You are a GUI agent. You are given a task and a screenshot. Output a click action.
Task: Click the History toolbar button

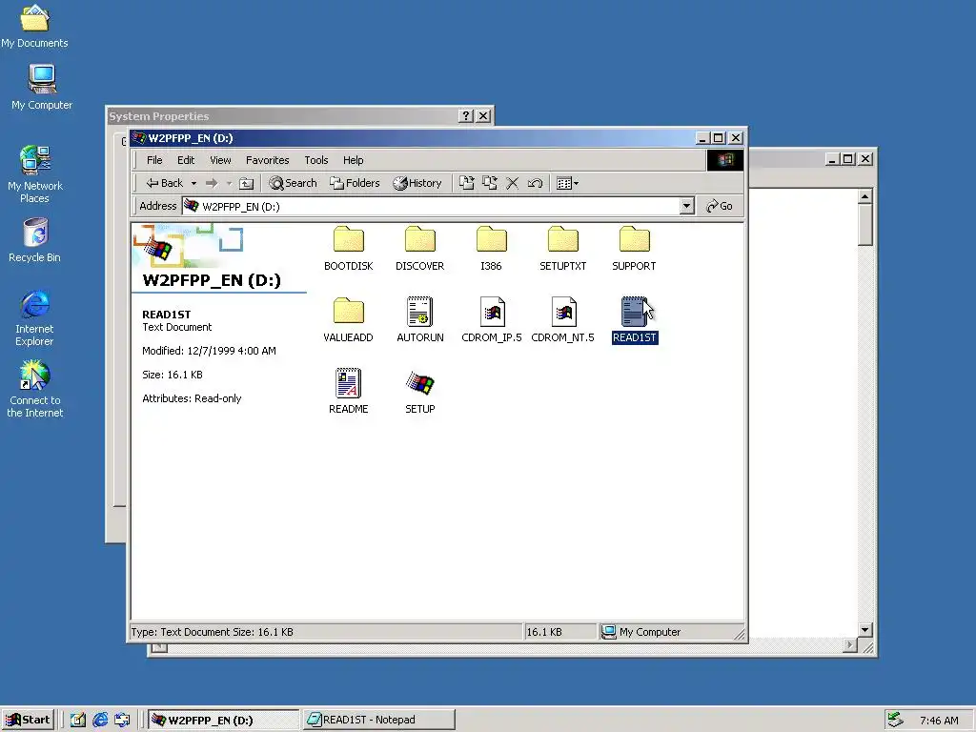coord(417,183)
